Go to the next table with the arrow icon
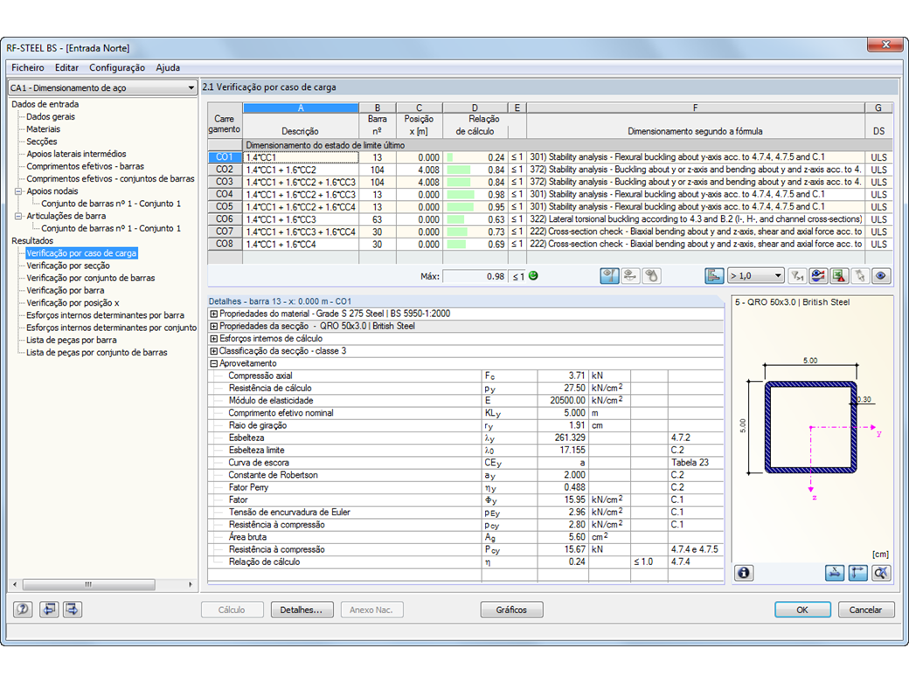Viewport: 909px width, 683px height. click(x=73, y=609)
